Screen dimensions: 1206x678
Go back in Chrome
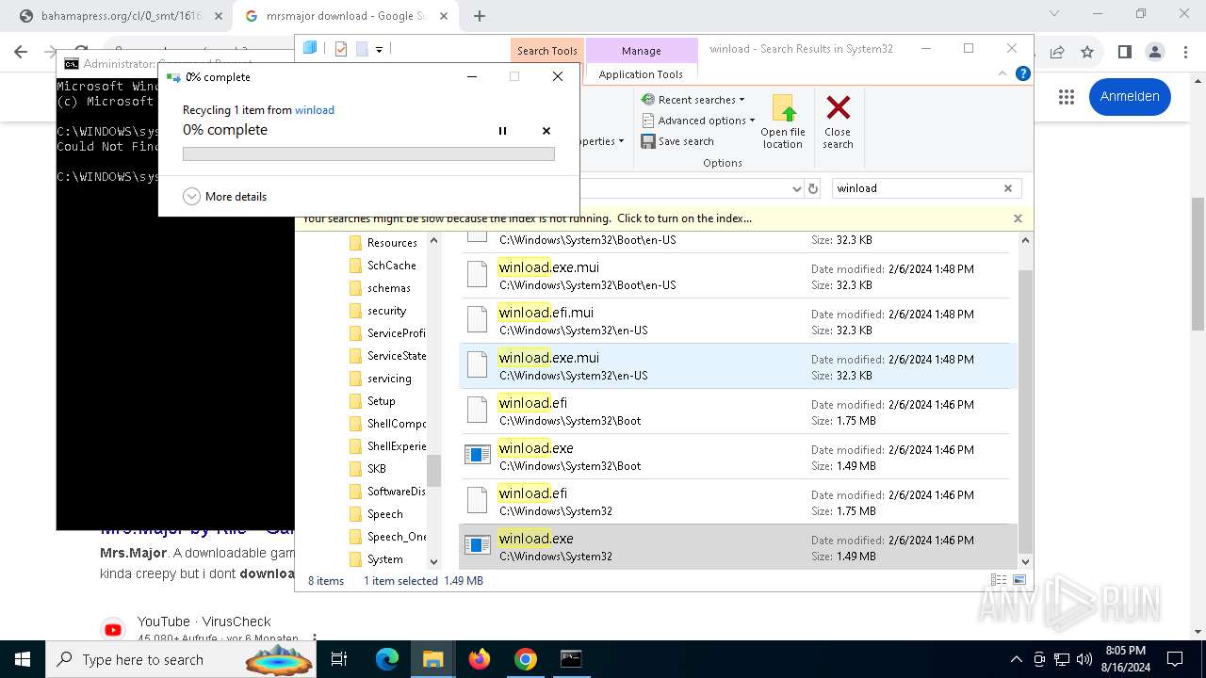point(21,53)
